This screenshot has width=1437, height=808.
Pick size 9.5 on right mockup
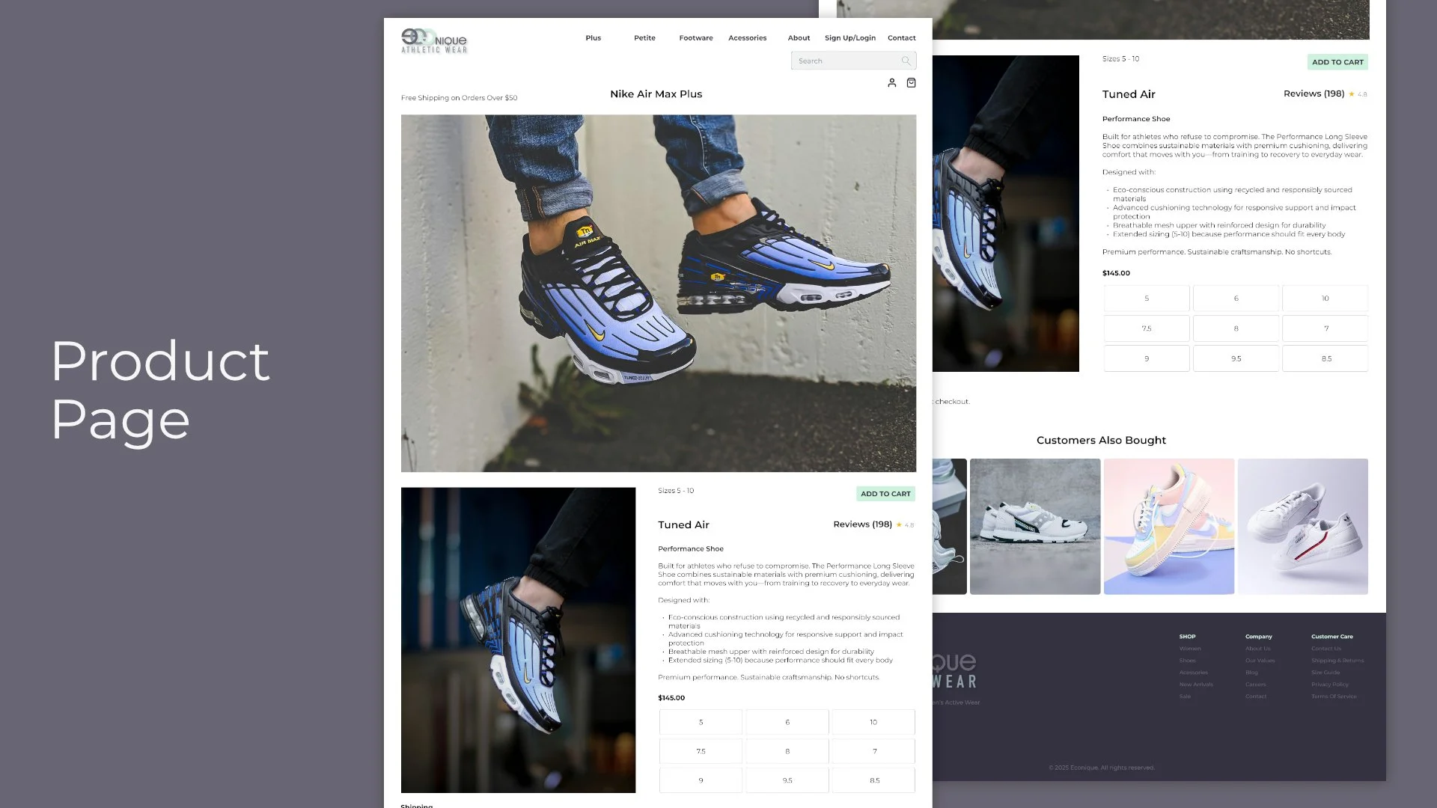click(x=1236, y=359)
